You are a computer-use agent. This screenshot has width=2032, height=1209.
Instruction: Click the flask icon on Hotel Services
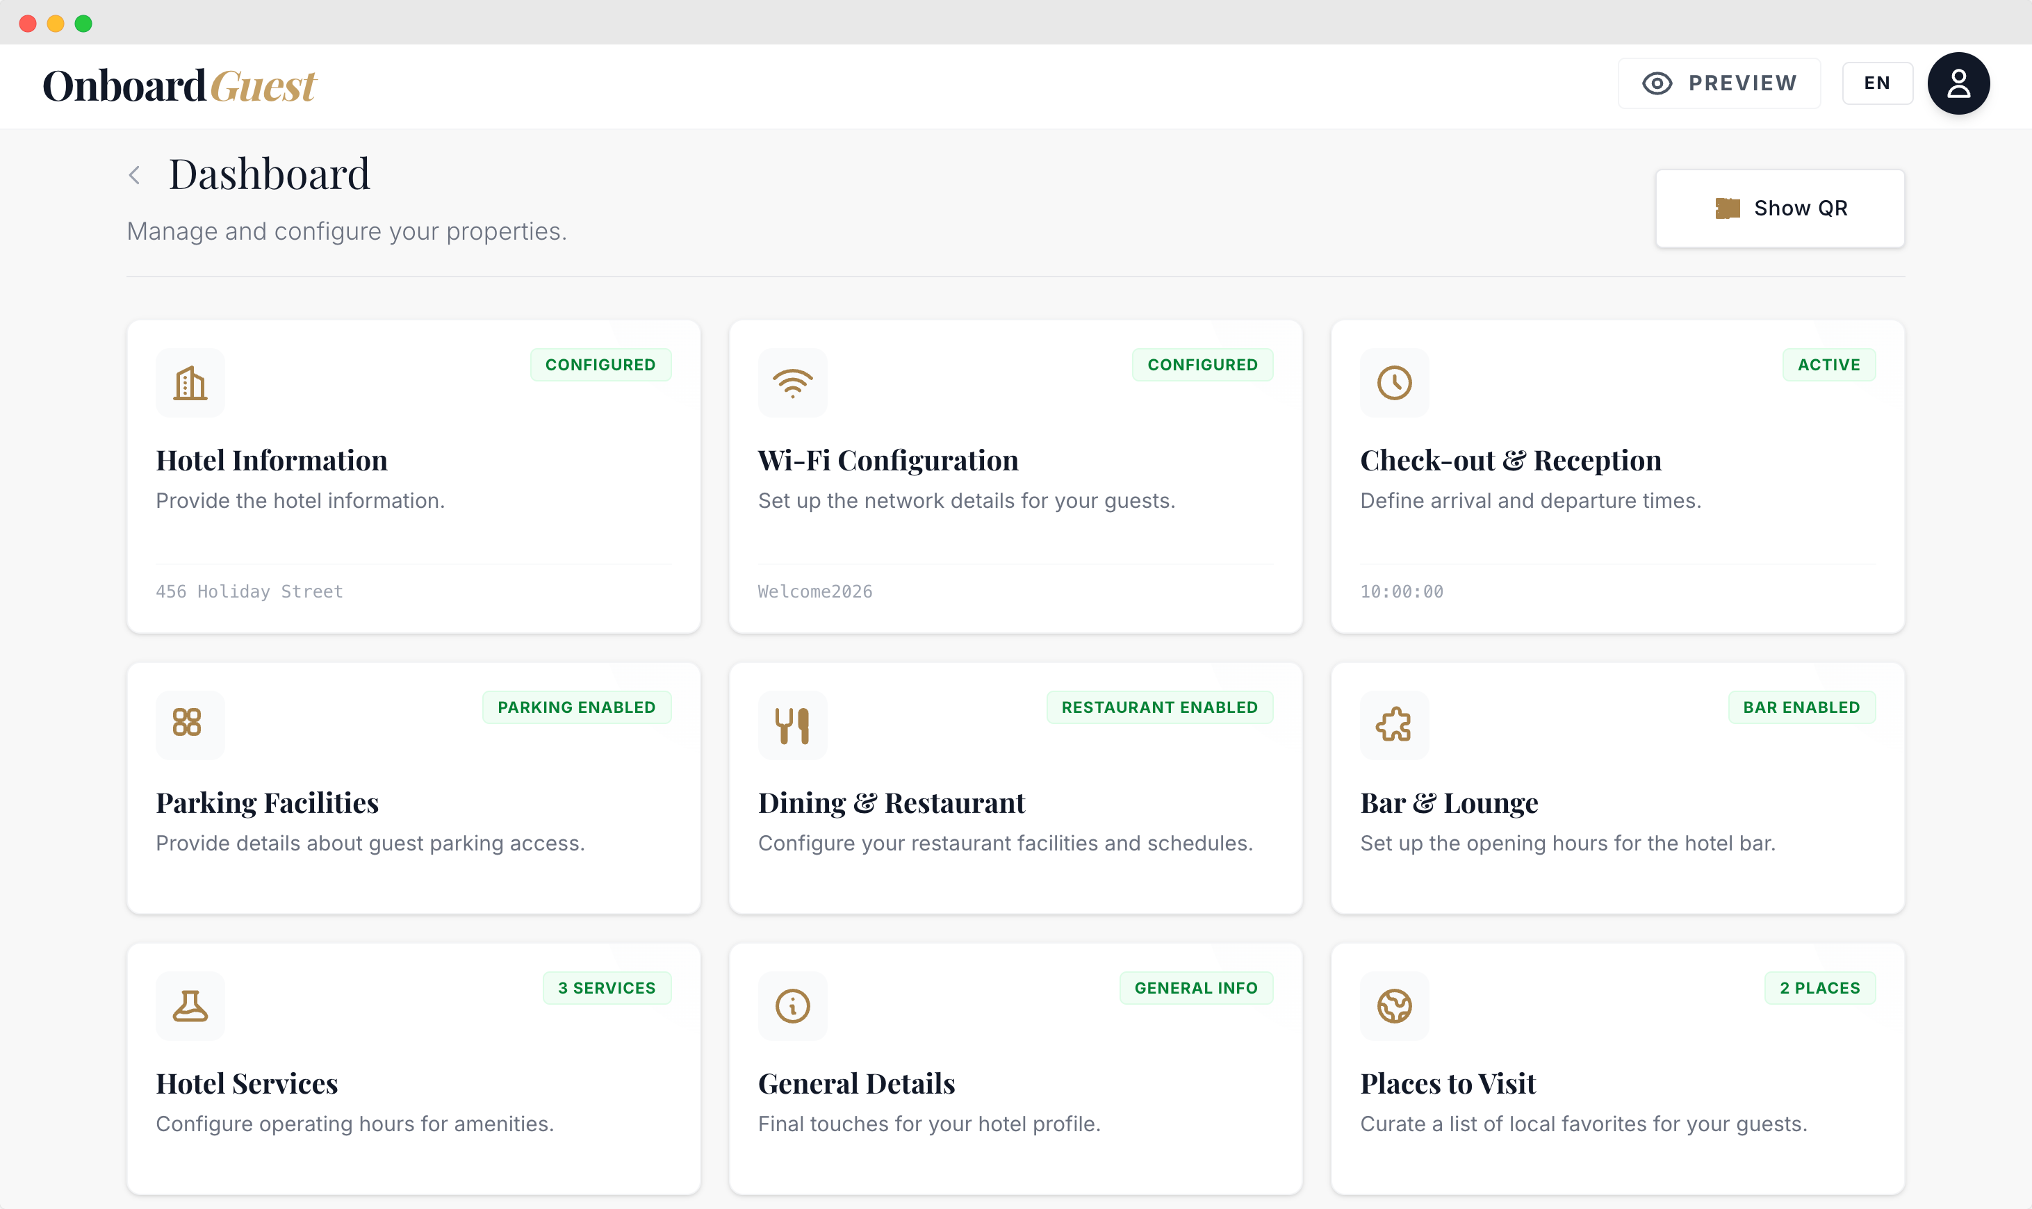pyautogui.click(x=190, y=1005)
